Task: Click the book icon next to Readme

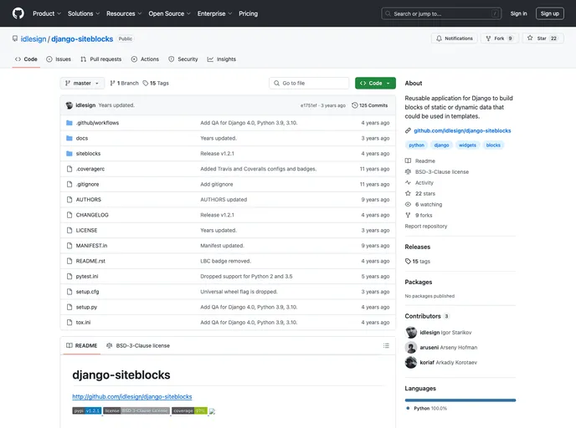Action: click(x=408, y=161)
